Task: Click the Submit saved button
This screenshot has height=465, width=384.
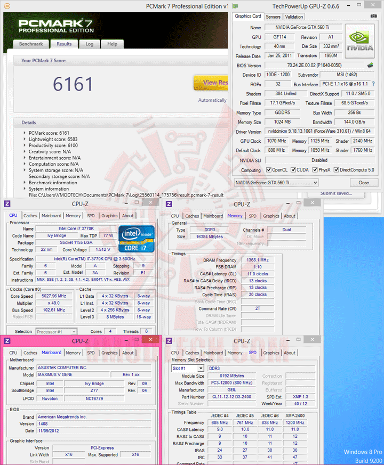Action: [x=336, y=193]
